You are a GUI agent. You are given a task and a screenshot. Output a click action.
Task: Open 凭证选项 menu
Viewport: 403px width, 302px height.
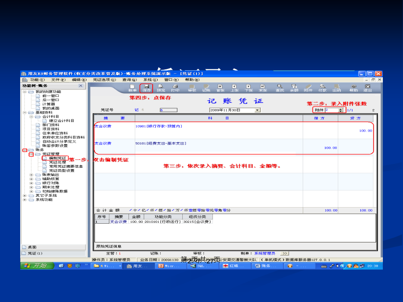point(104,80)
